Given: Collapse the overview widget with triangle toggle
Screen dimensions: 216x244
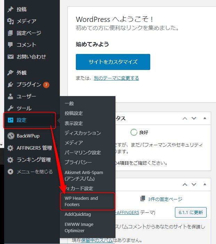Looking at the screenshot, I should [x=205, y=184].
